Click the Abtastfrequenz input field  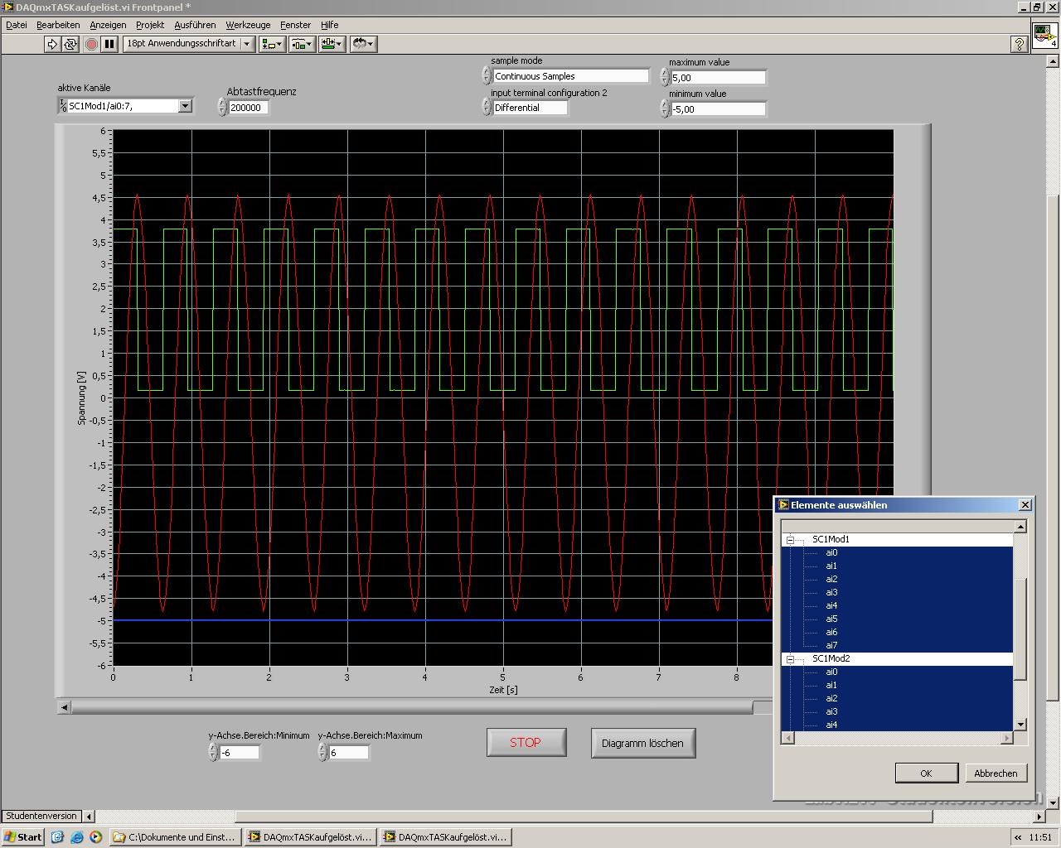click(x=247, y=108)
